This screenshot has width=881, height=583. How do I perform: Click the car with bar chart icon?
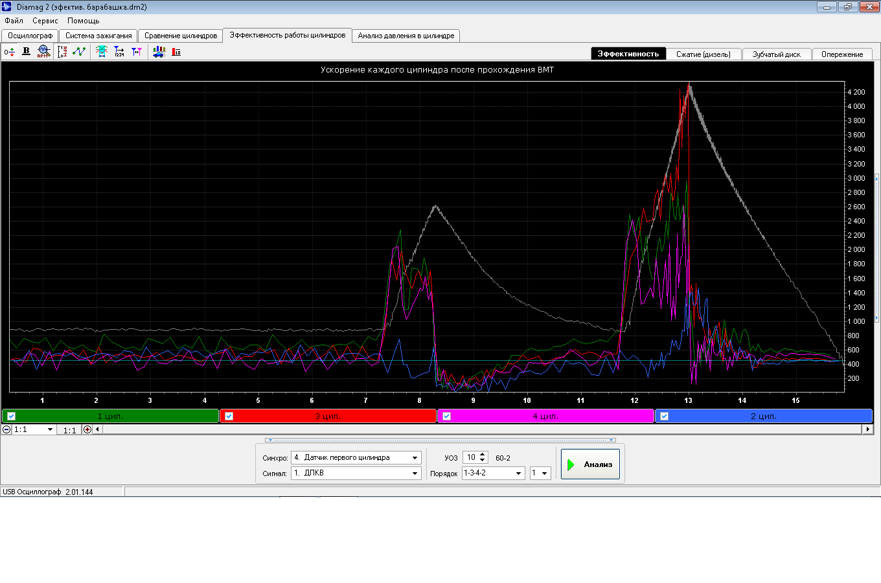coord(159,52)
